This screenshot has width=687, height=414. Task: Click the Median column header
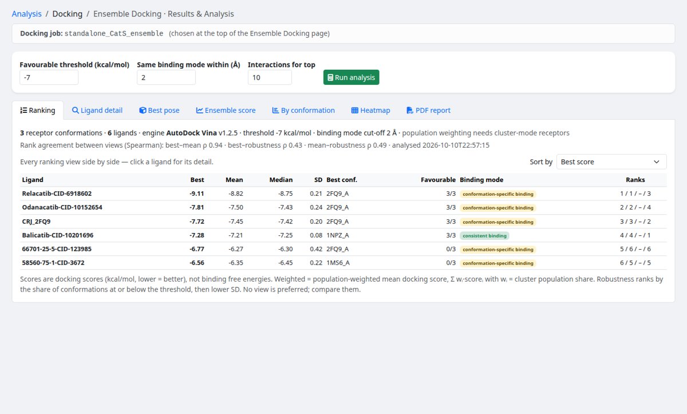[281, 180]
